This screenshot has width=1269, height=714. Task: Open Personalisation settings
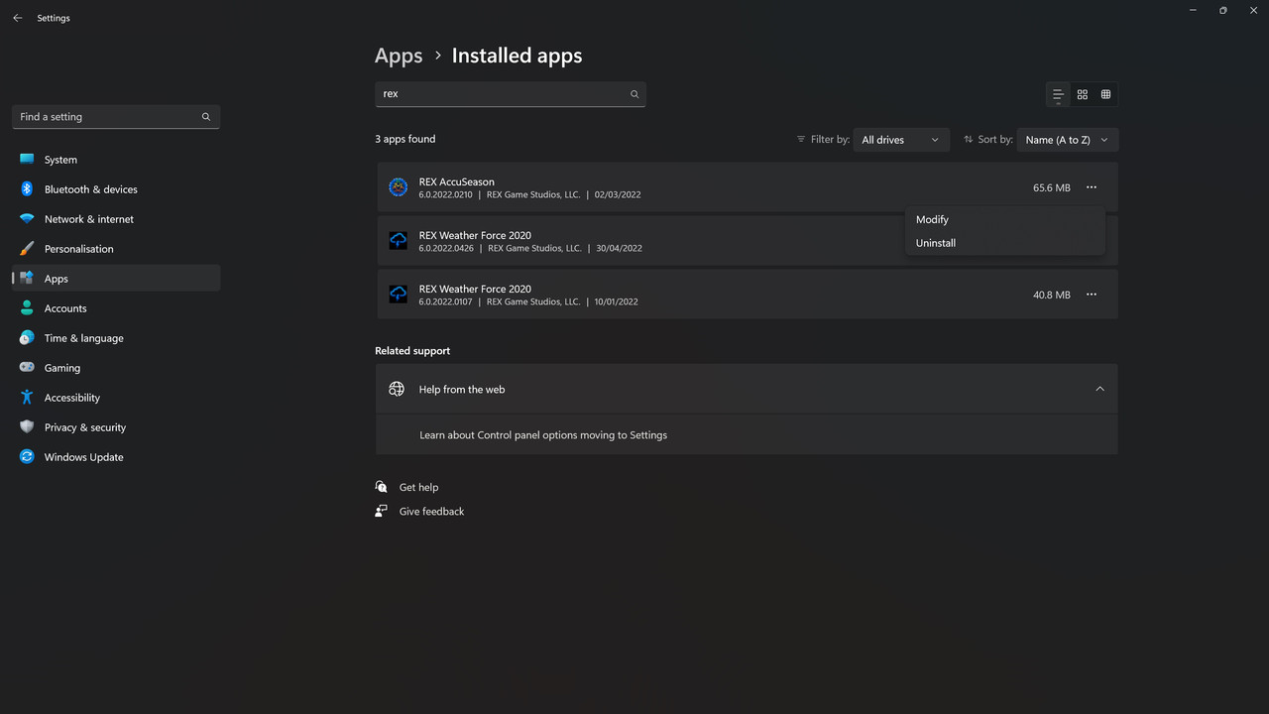(x=116, y=249)
